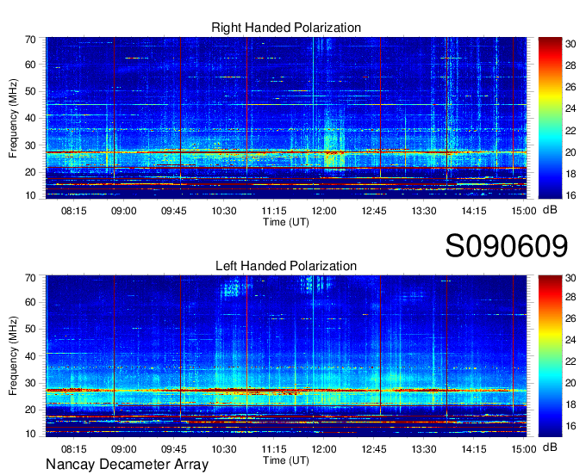Click the Left Handed plot's dB color bar

point(550,356)
